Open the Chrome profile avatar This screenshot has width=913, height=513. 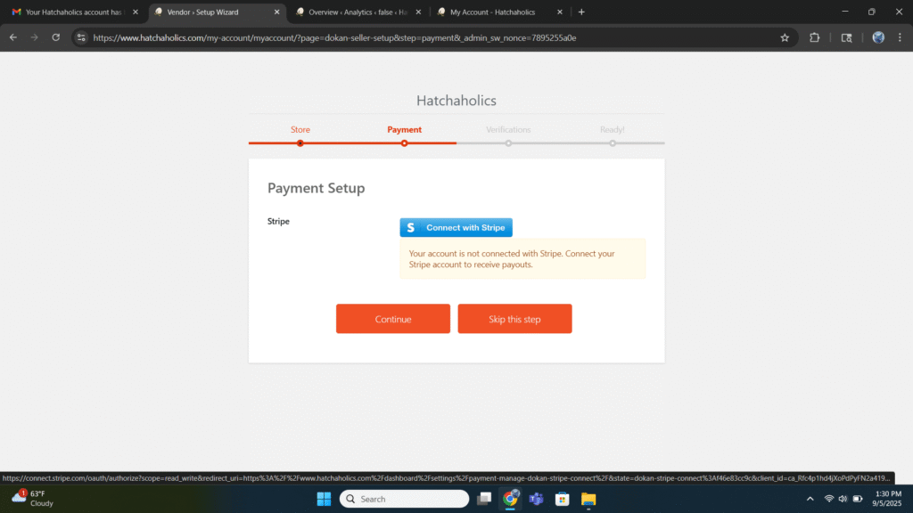[878, 37]
